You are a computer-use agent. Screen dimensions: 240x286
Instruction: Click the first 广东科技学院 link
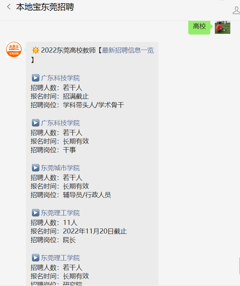pyautogui.click(x=60, y=78)
